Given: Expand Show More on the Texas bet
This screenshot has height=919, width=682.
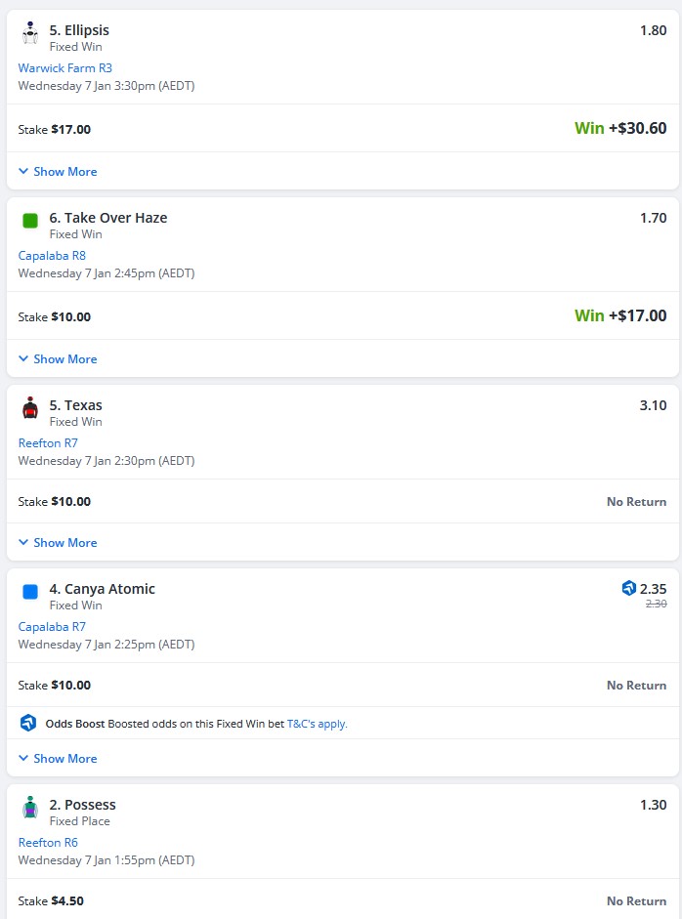Looking at the screenshot, I should pyautogui.click(x=58, y=543).
